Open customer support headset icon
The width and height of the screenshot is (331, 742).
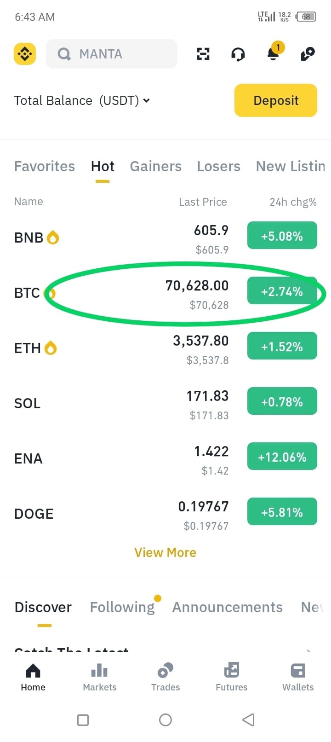[238, 54]
